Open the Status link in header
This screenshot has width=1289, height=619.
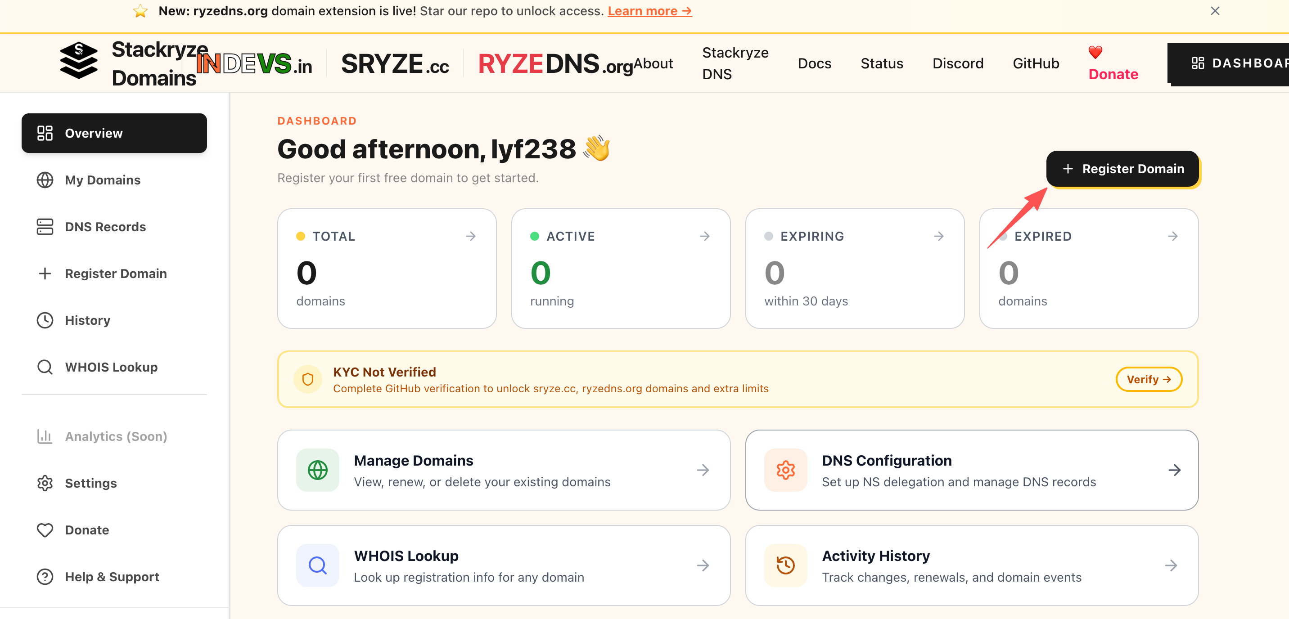[x=882, y=63]
